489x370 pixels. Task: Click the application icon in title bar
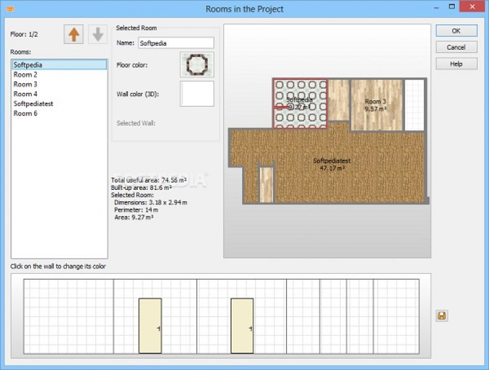11,9
